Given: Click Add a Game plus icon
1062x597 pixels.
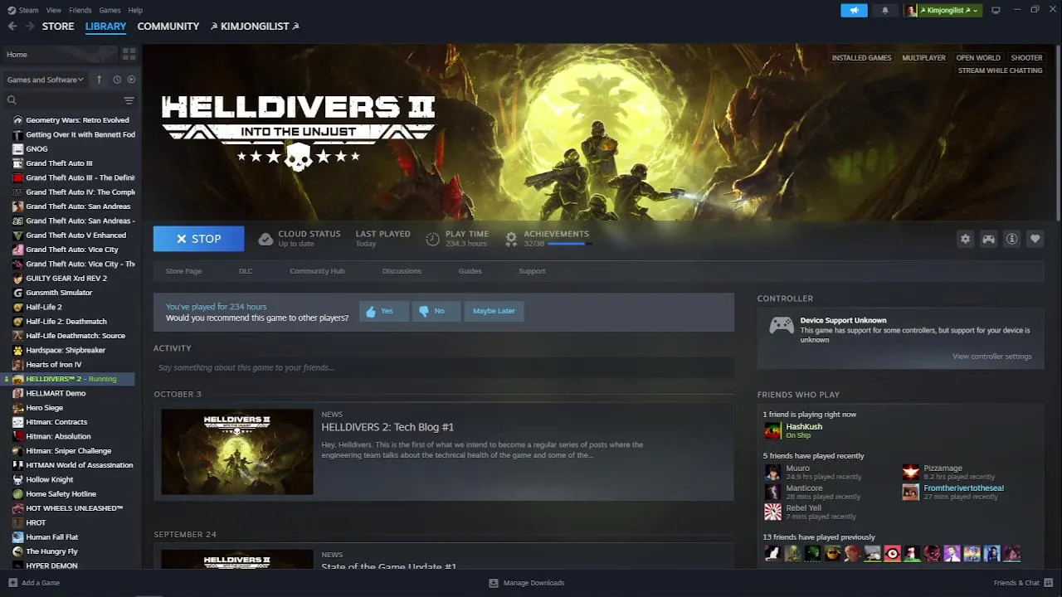Looking at the screenshot, I should click(x=12, y=583).
